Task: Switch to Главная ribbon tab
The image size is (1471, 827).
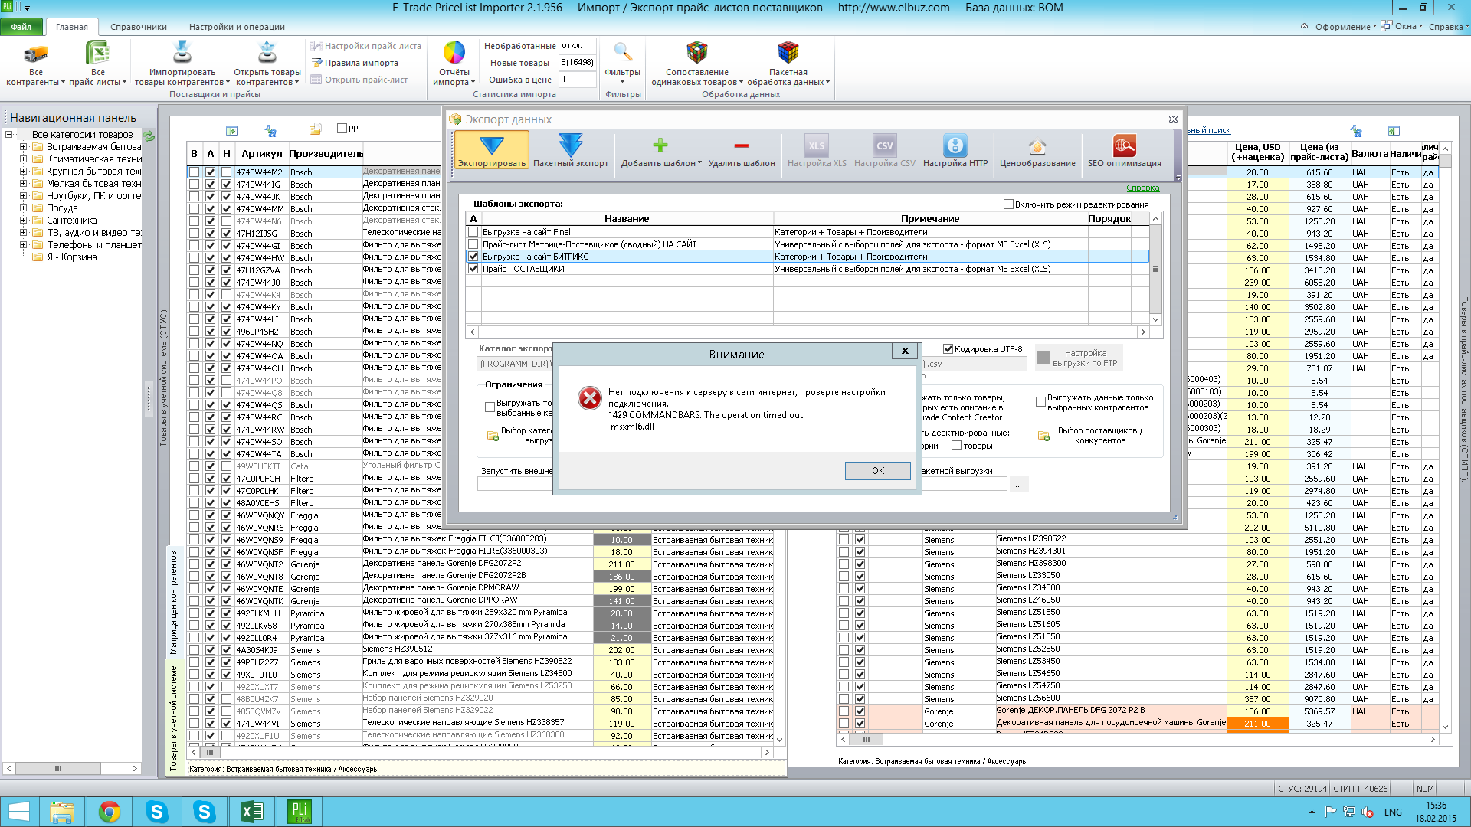Action: [x=72, y=27]
